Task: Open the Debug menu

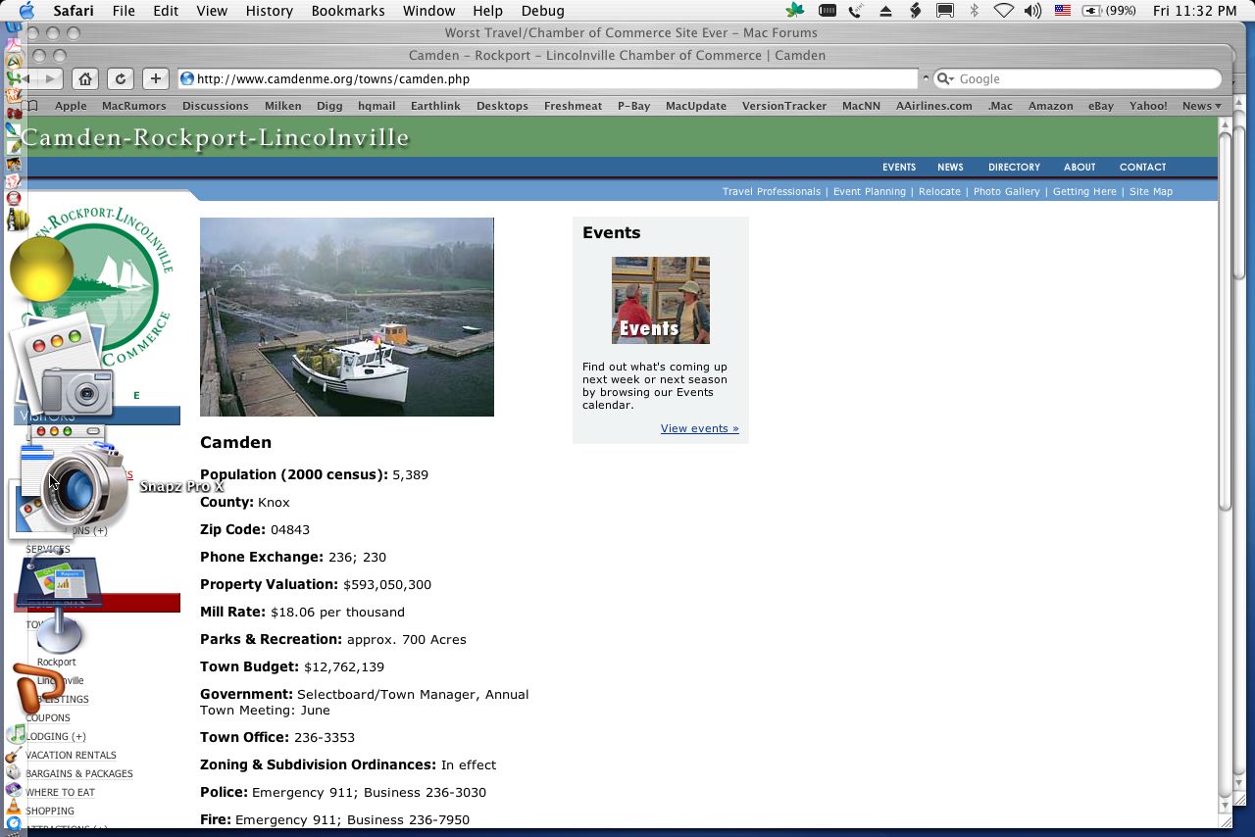Action: tap(542, 11)
